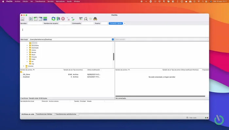Click the Permisos column header in remote list
The height and width of the screenshot is (130, 229).
[x=196, y=70]
